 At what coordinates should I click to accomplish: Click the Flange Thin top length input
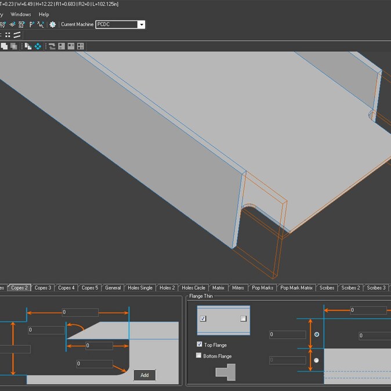tap(368, 310)
